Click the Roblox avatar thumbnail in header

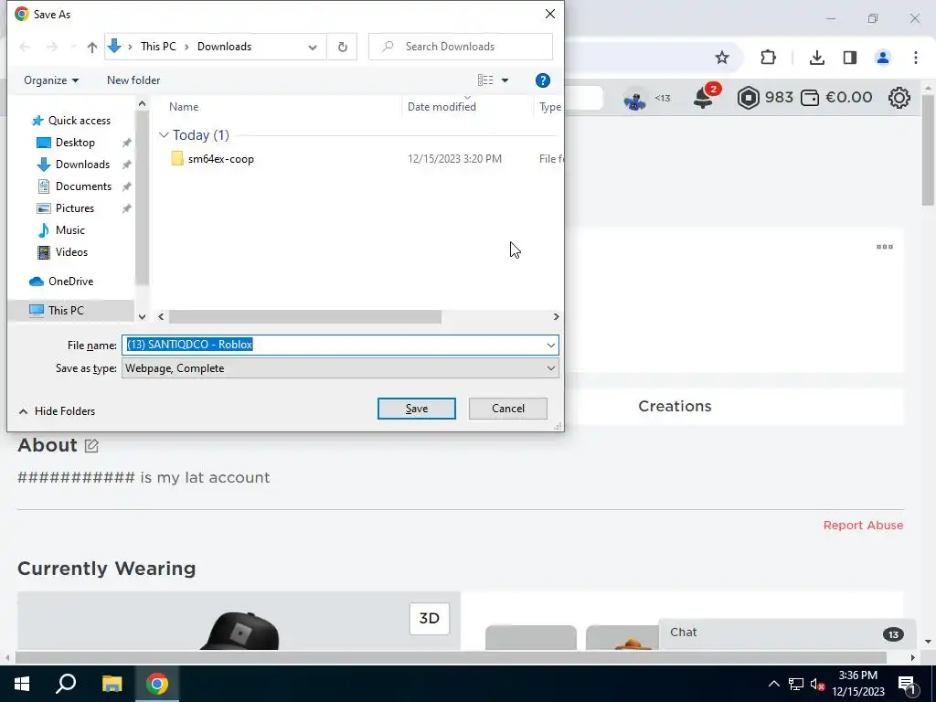pyautogui.click(x=634, y=99)
